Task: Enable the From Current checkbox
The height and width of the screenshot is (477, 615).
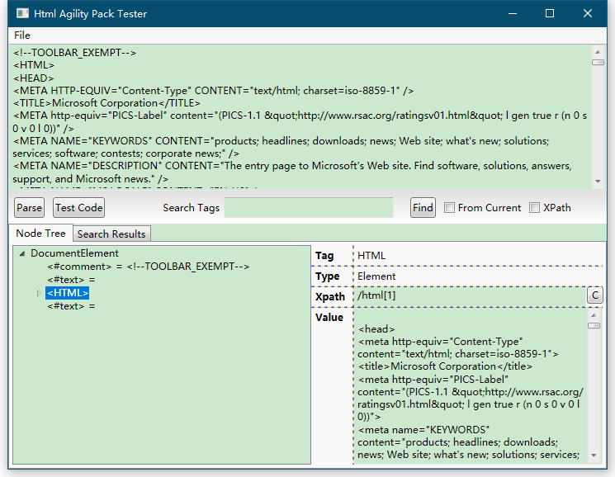Action: point(449,208)
